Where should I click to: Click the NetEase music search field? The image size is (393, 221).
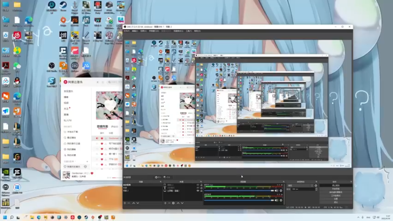click(115, 82)
